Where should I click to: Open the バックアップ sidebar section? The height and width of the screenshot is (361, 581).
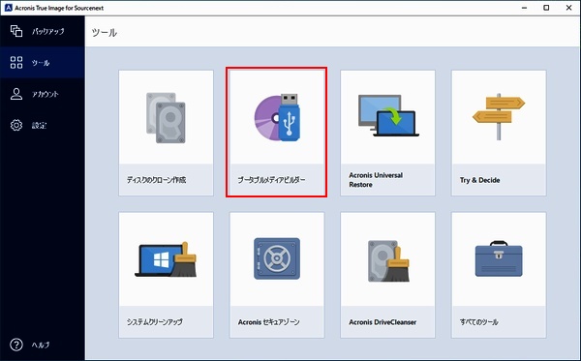47,32
